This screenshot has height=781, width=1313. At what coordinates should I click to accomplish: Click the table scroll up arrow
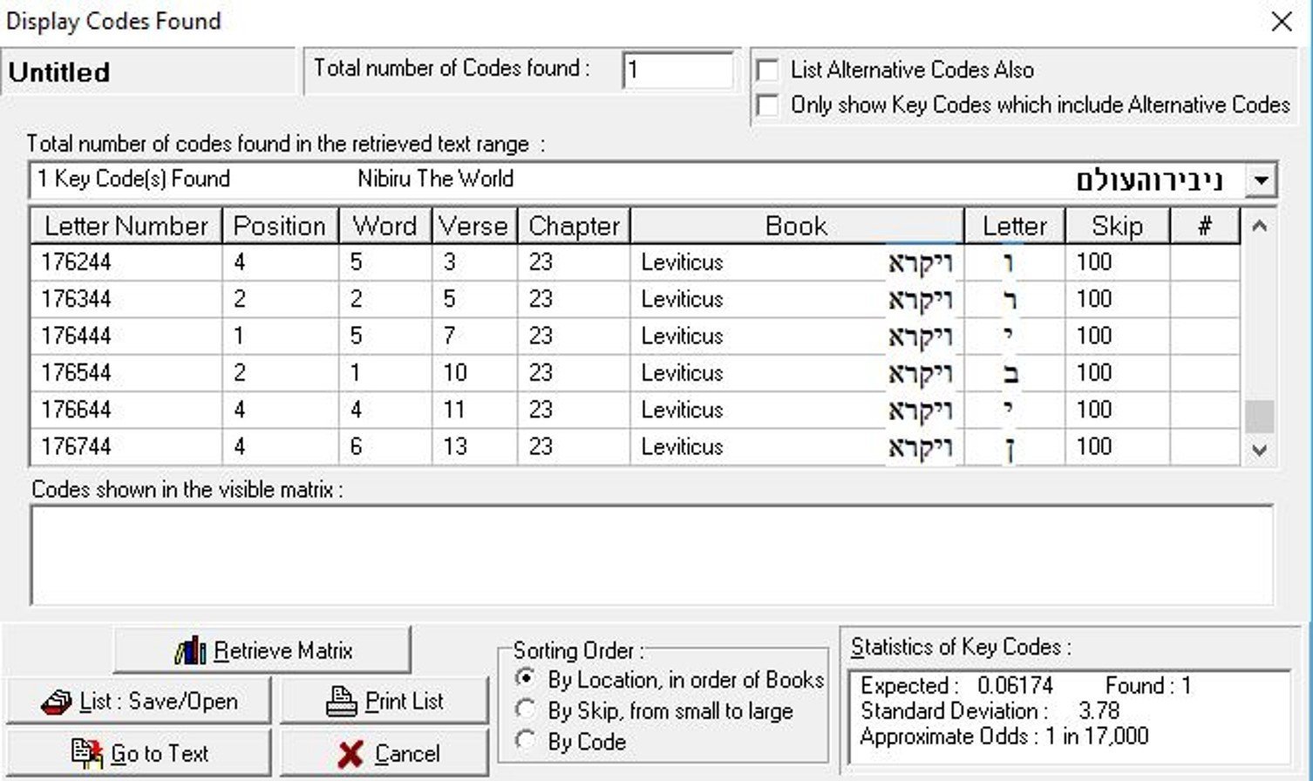1259,227
